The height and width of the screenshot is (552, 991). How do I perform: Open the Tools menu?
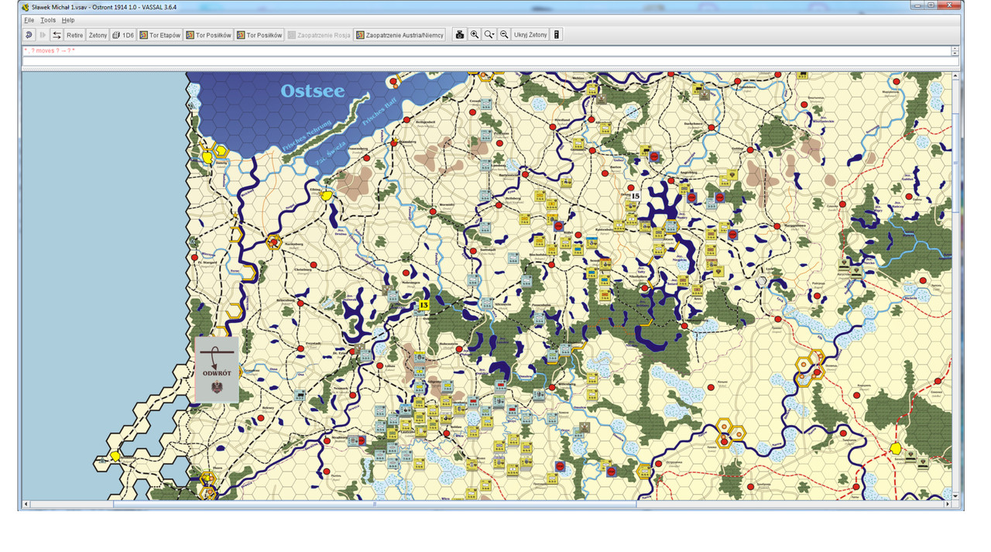pos(48,20)
